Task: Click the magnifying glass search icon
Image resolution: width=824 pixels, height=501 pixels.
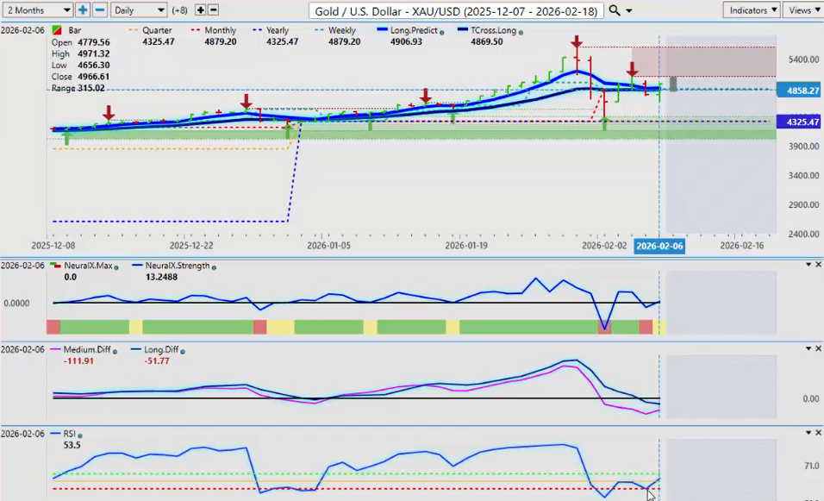Action: [x=614, y=10]
